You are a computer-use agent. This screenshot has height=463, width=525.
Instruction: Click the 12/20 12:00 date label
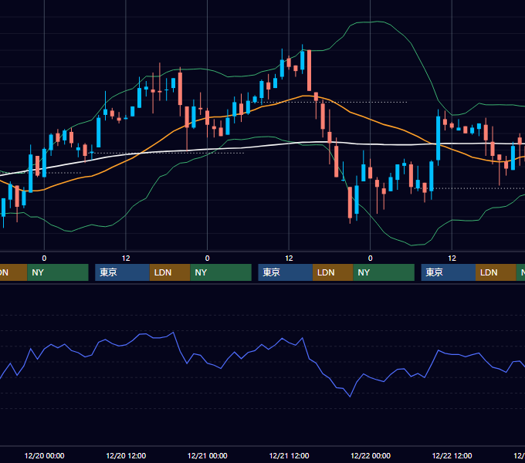tap(126, 455)
